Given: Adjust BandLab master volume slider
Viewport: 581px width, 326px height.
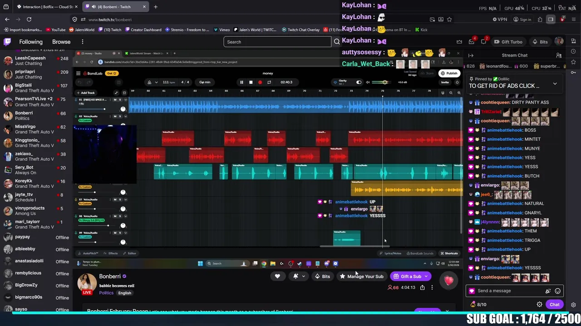Looking at the screenshot, I should pyautogui.click(x=384, y=82).
